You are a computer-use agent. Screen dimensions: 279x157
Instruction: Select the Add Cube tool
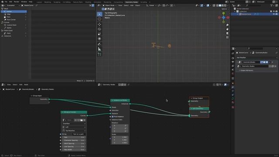click(x=99, y=55)
